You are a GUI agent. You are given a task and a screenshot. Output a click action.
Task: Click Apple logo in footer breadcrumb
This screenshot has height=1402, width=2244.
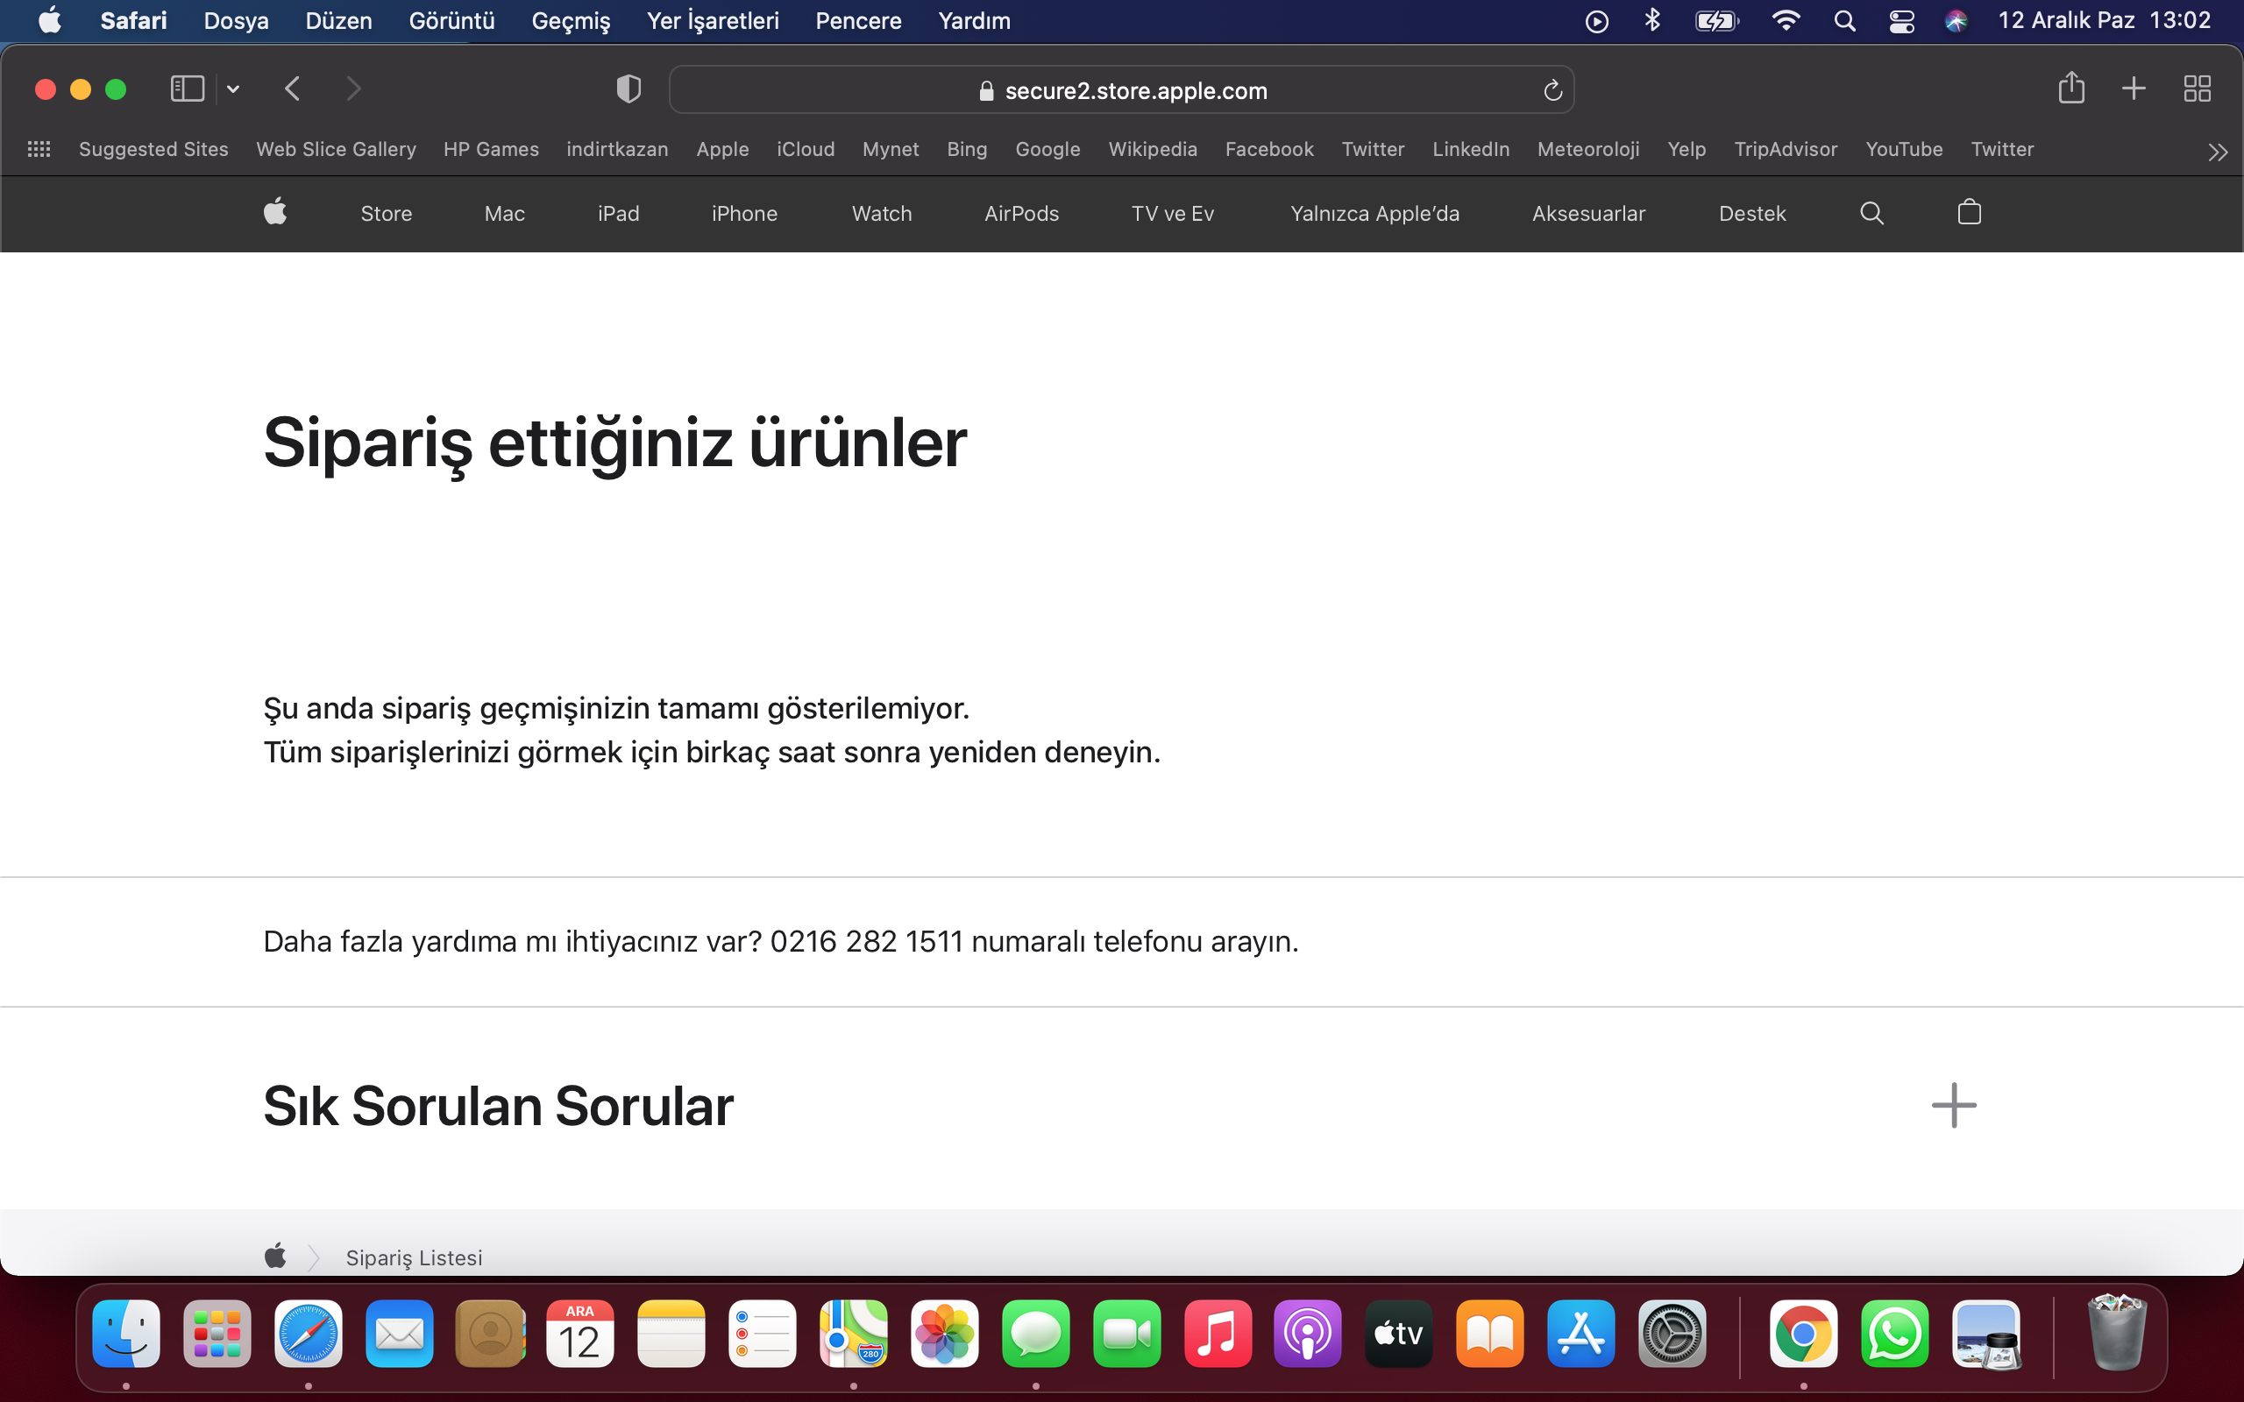(275, 1257)
